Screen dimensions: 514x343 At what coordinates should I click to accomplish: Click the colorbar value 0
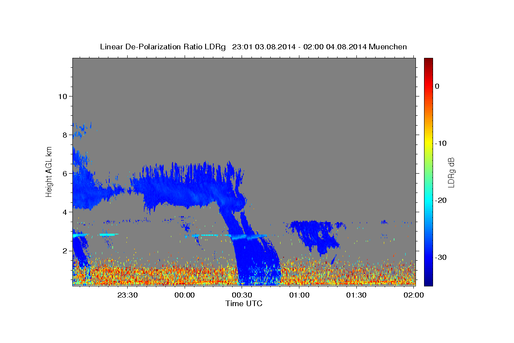coord(437,86)
